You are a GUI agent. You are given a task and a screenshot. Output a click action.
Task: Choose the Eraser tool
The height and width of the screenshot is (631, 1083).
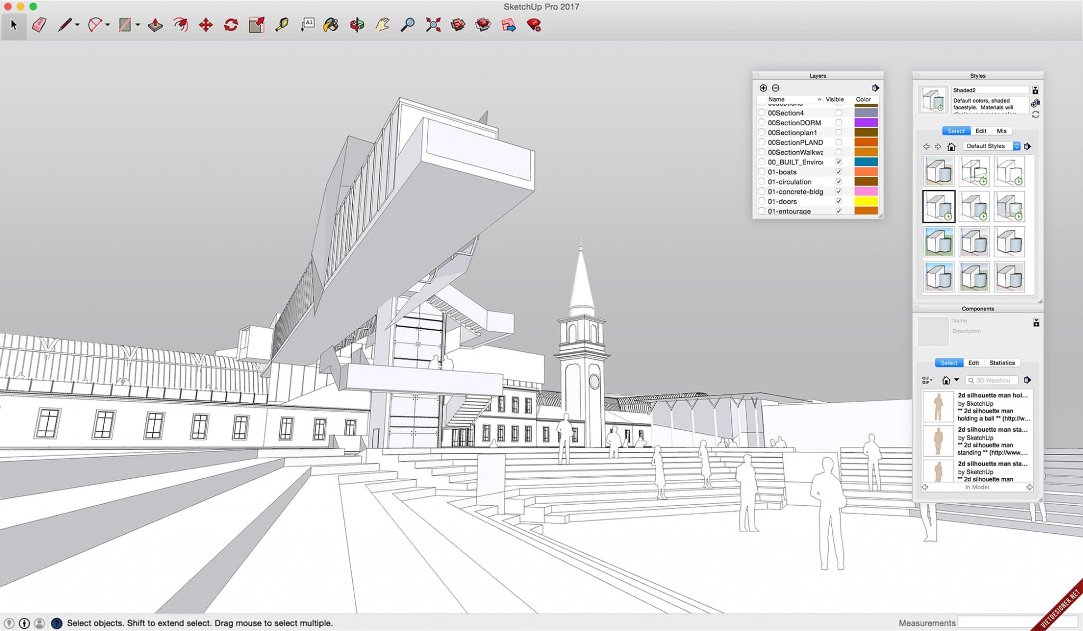tap(39, 24)
